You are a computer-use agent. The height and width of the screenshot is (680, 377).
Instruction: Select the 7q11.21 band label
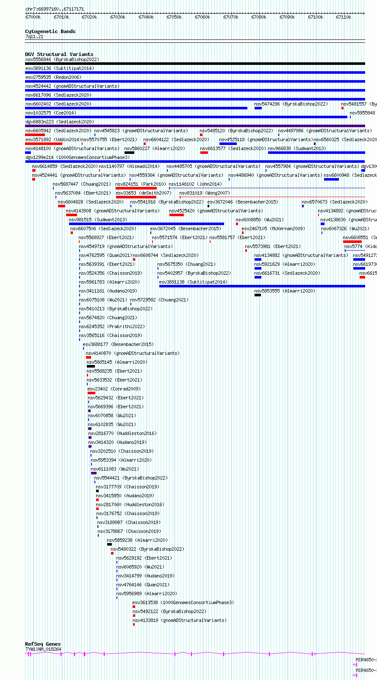click(x=34, y=36)
